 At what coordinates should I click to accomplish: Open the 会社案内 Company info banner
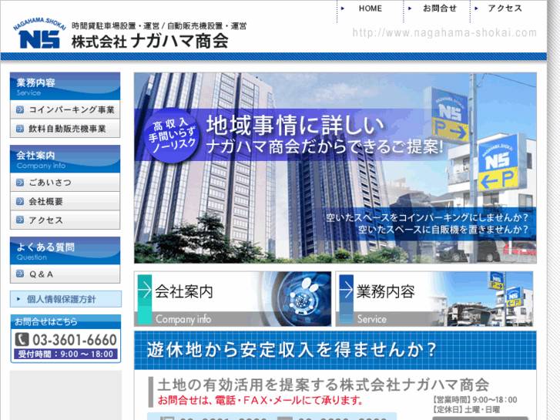[233, 299]
